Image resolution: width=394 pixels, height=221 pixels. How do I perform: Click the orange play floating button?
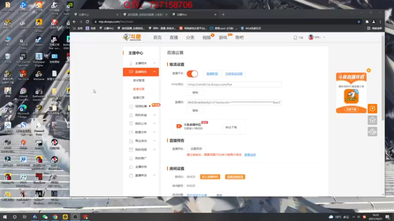click(372, 109)
